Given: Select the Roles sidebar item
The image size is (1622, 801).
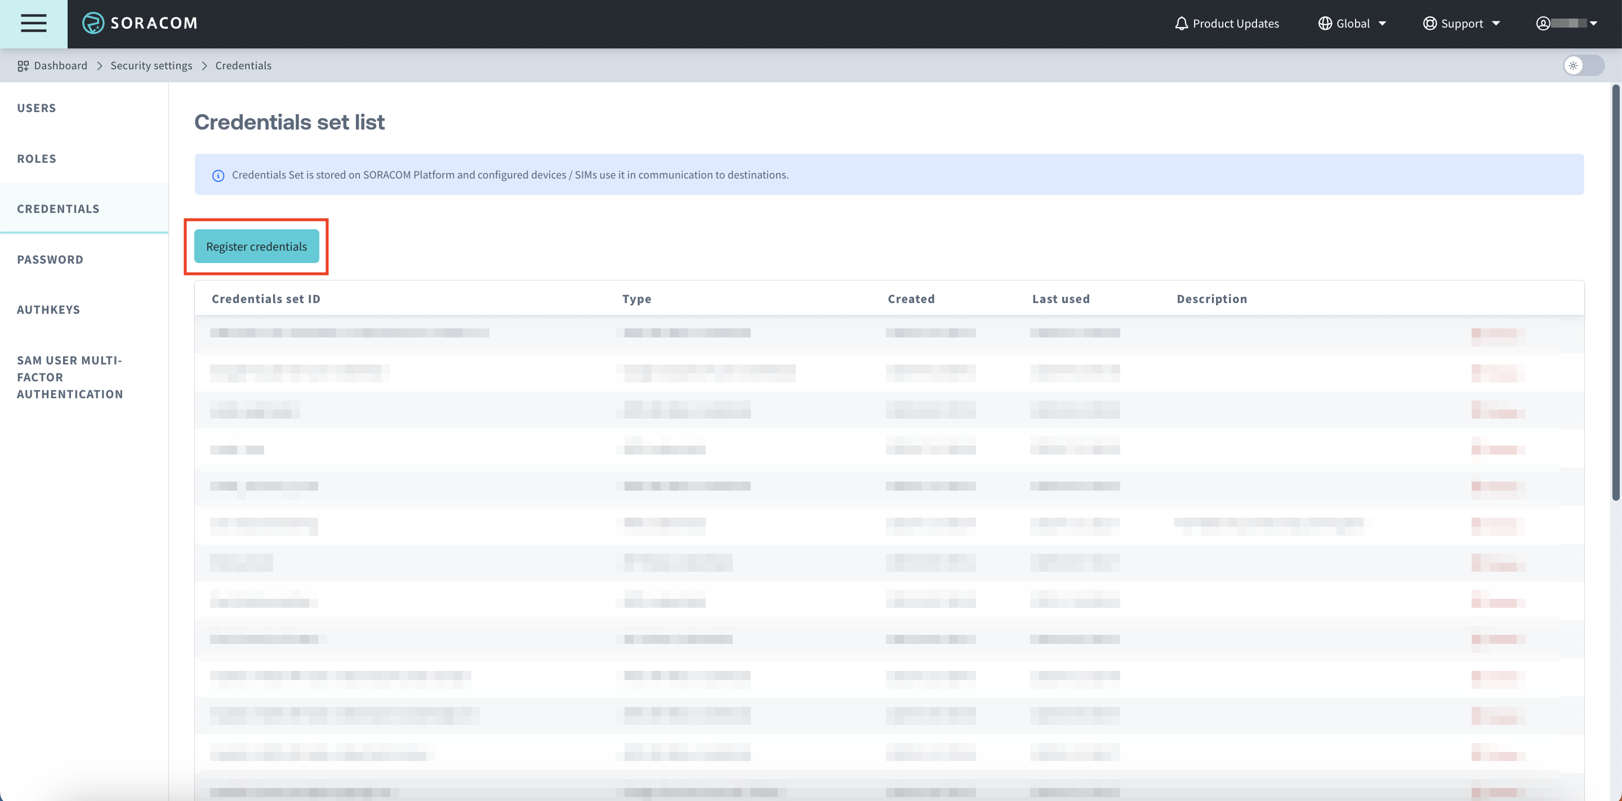Looking at the screenshot, I should pos(37,159).
